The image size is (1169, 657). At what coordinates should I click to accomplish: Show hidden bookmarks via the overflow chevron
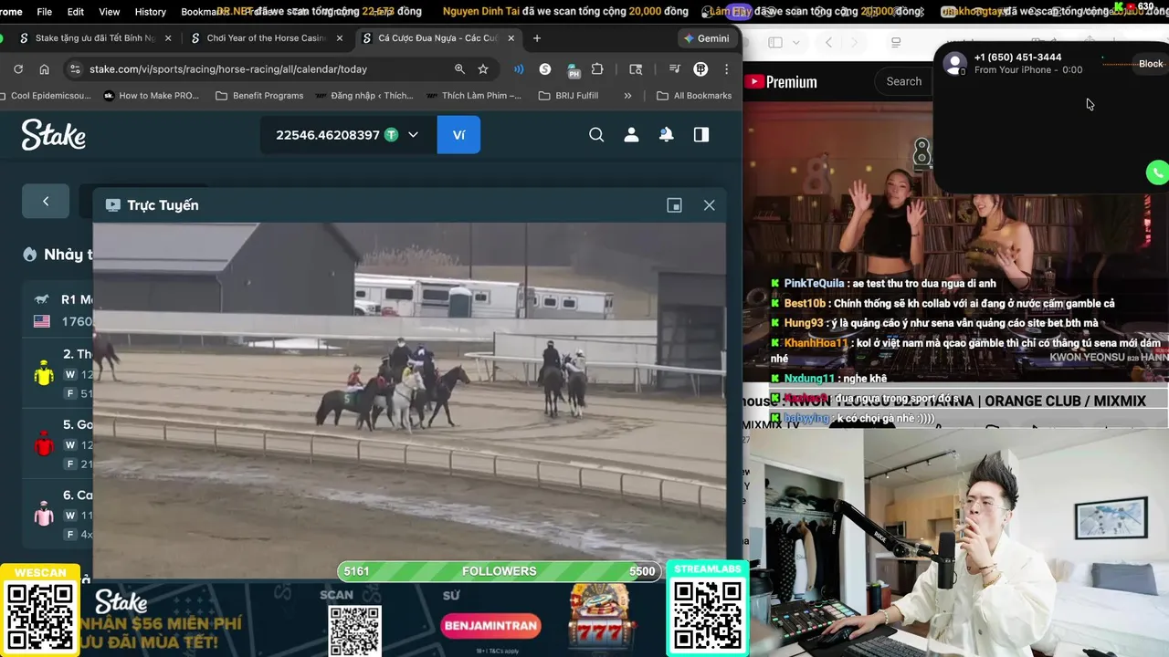pos(627,96)
